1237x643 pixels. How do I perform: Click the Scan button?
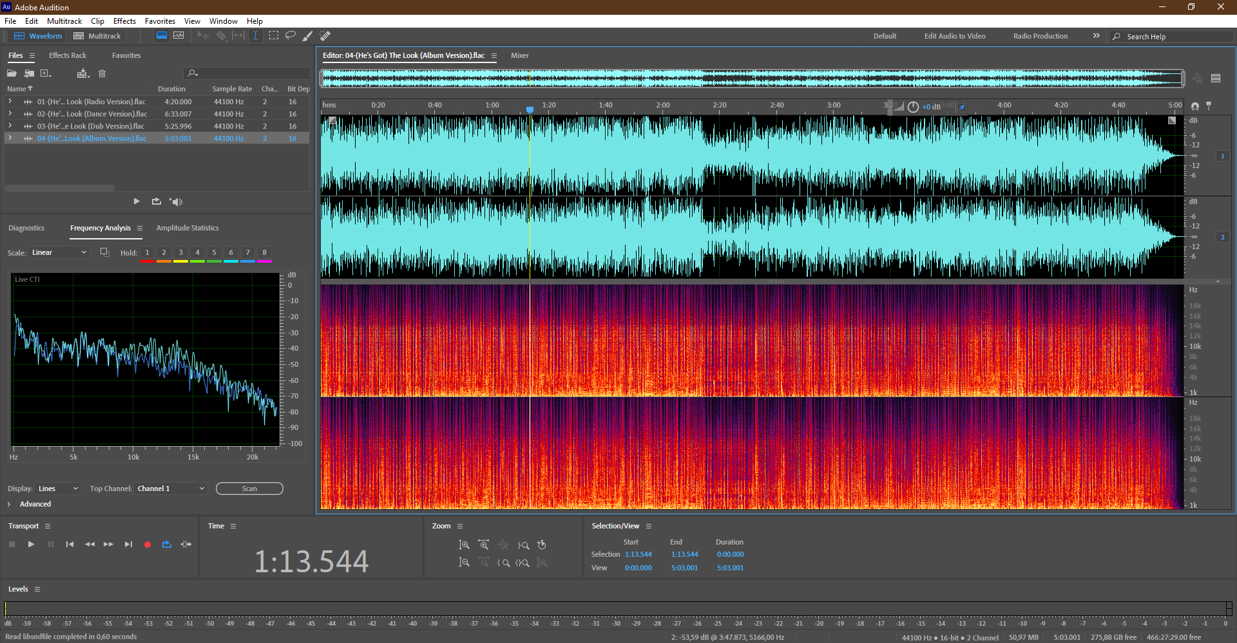[249, 489]
